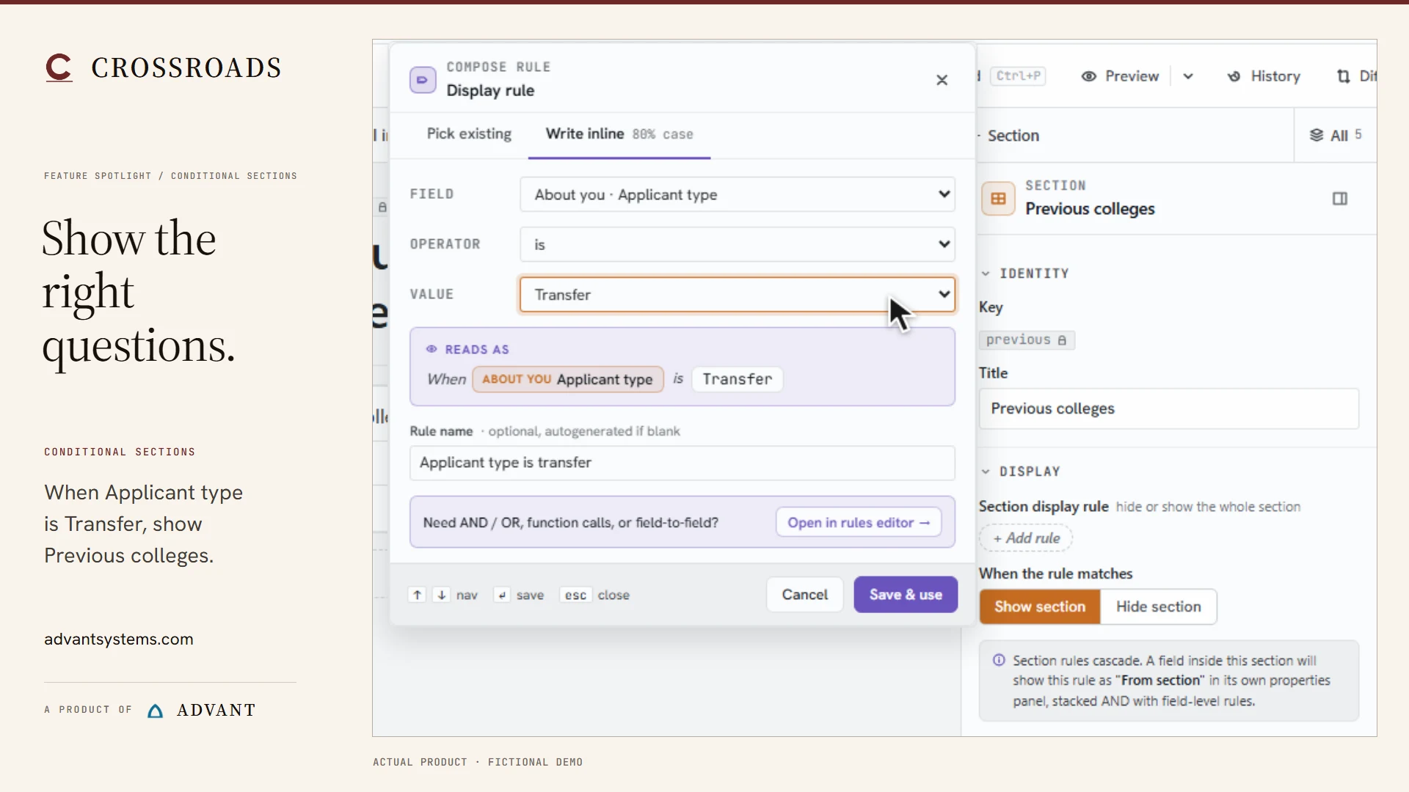Click the About you Applicant type chip

pos(568,379)
